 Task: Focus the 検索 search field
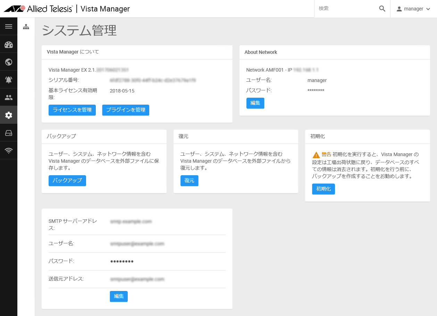click(347, 9)
